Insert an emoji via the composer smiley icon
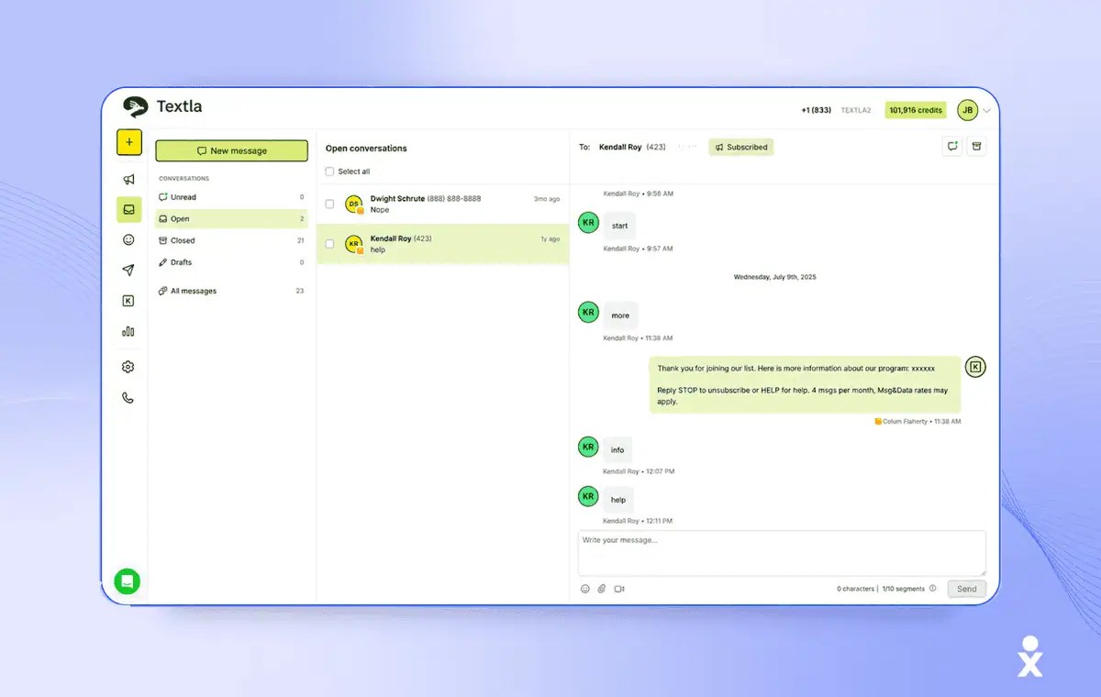Screen dimensions: 1101x697 click(x=585, y=589)
